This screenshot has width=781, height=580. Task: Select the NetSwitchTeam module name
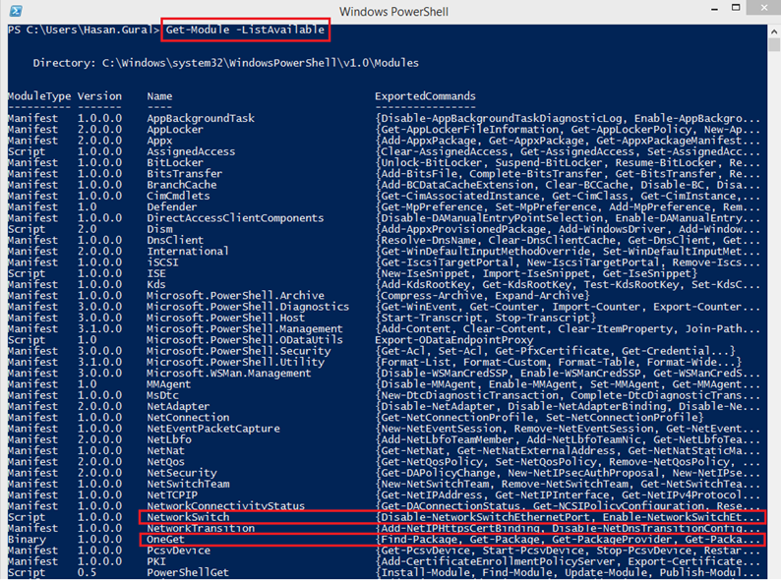click(x=188, y=484)
